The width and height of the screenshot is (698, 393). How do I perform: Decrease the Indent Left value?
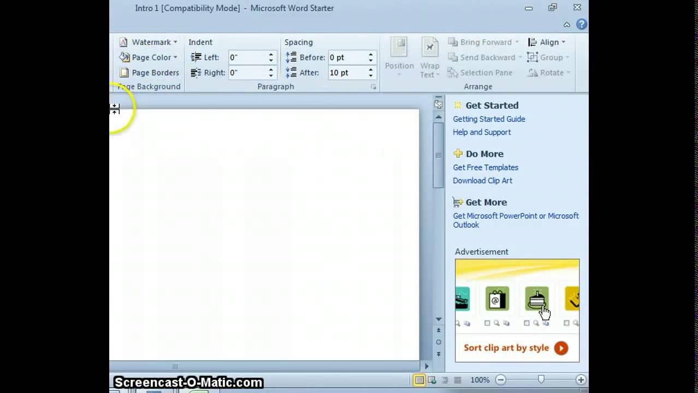click(x=271, y=61)
